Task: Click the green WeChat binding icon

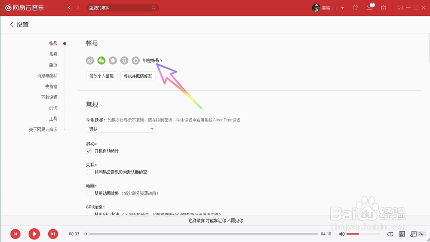Action: 101,60
